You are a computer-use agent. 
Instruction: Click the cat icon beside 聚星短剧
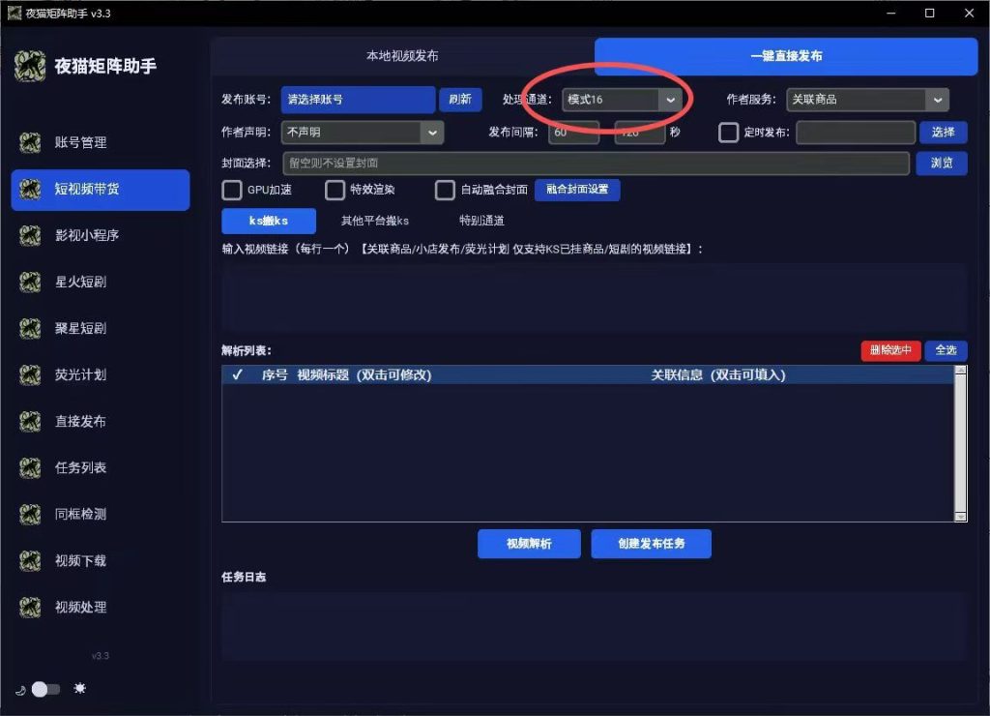[30, 328]
